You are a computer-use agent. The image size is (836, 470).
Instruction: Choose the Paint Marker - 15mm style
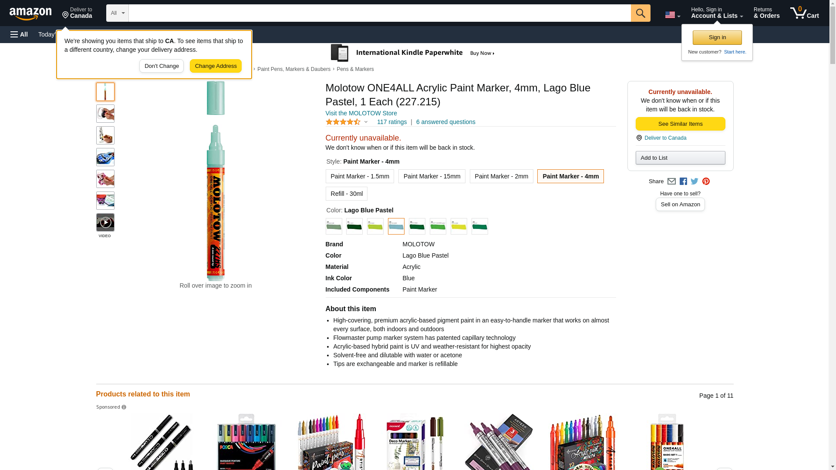[x=431, y=176]
